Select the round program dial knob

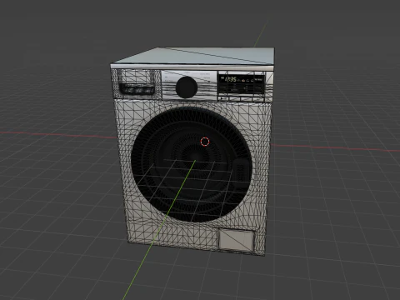[x=187, y=87]
